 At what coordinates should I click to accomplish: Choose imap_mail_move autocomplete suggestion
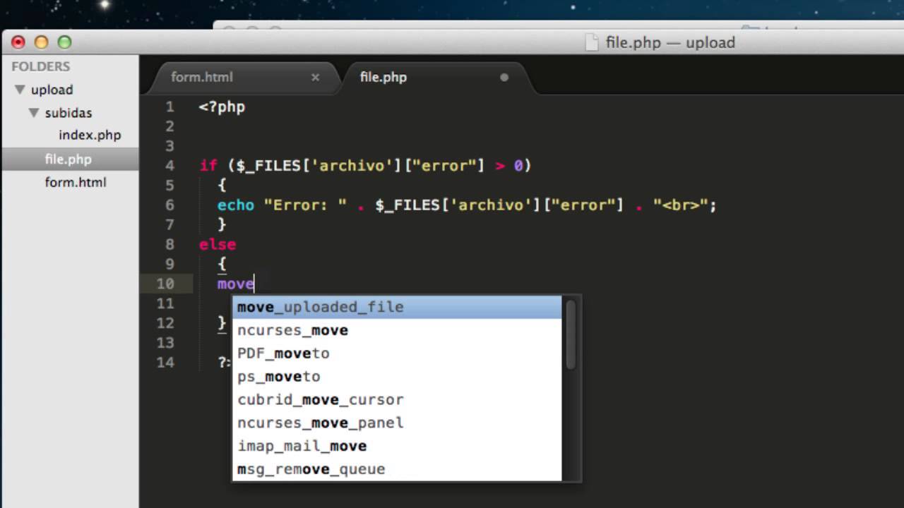397,446
